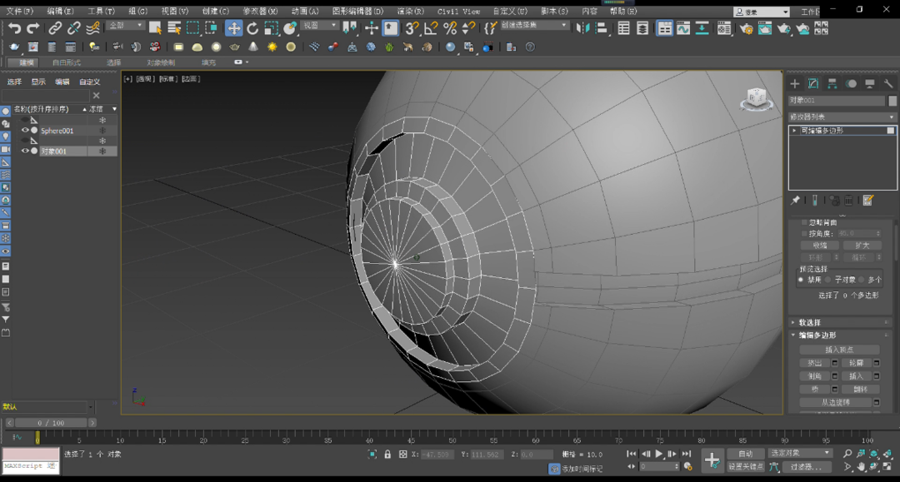Screen dimensions: 900x482
Task: Open the Render Setup teapot icon
Action: 746,28
